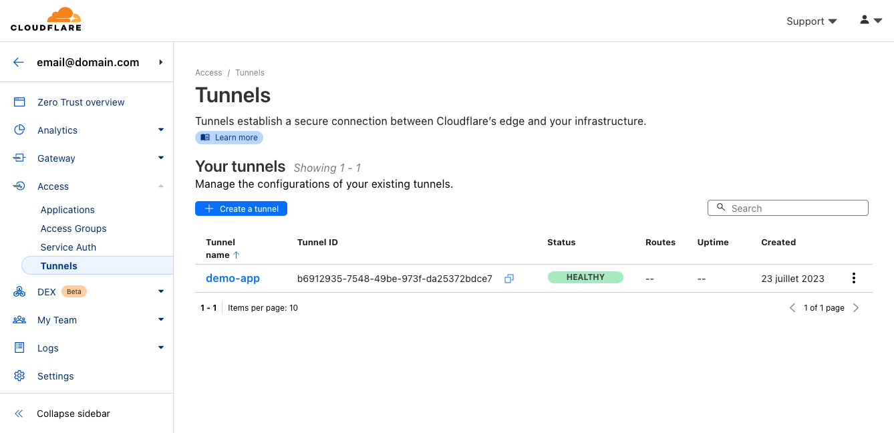Screen dimensions: 894x433
Task: Copy the demo-app tunnel ID
Action: pos(509,279)
